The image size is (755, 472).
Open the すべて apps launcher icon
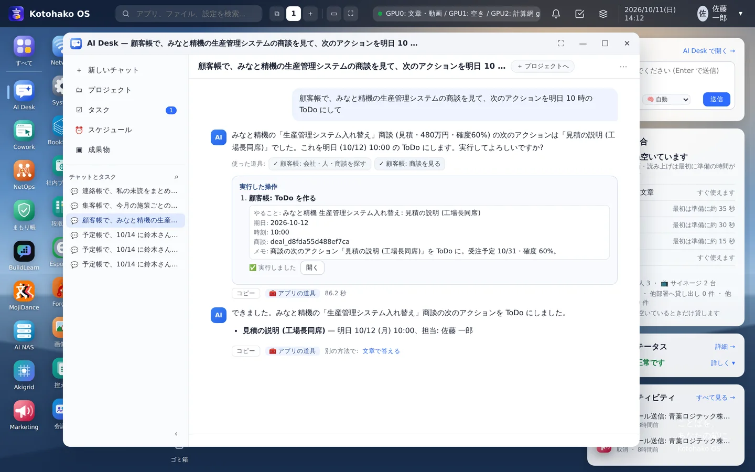tap(24, 47)
